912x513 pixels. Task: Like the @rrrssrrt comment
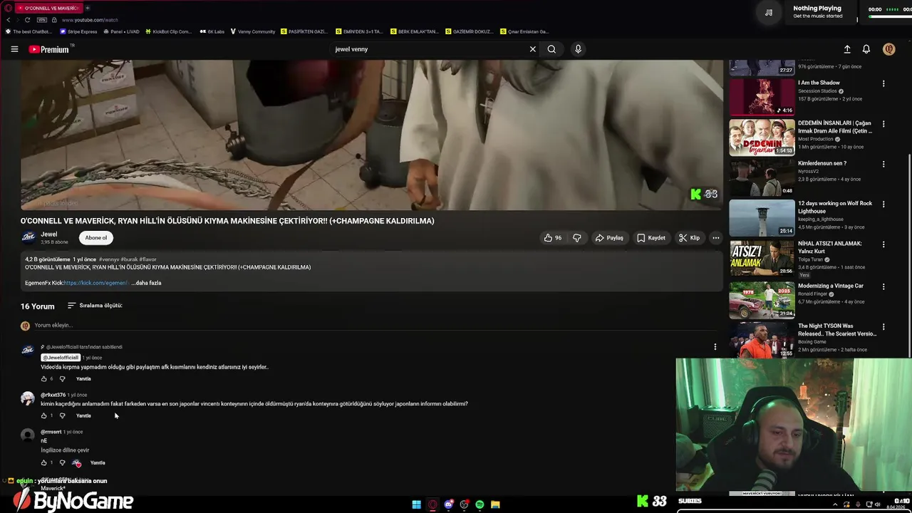click(x=43, y=463)
